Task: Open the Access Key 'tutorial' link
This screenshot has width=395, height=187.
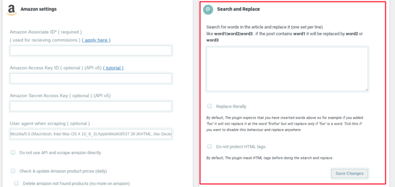Action: click(x=113, y=68)
